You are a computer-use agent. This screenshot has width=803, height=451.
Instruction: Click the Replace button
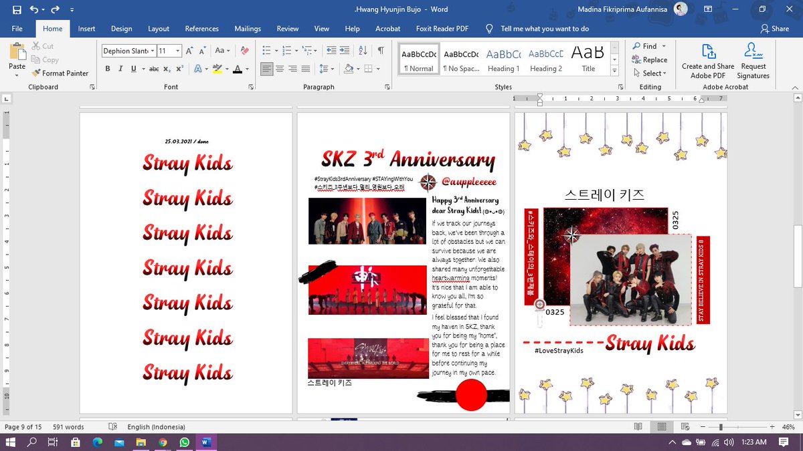pos(649,59)
